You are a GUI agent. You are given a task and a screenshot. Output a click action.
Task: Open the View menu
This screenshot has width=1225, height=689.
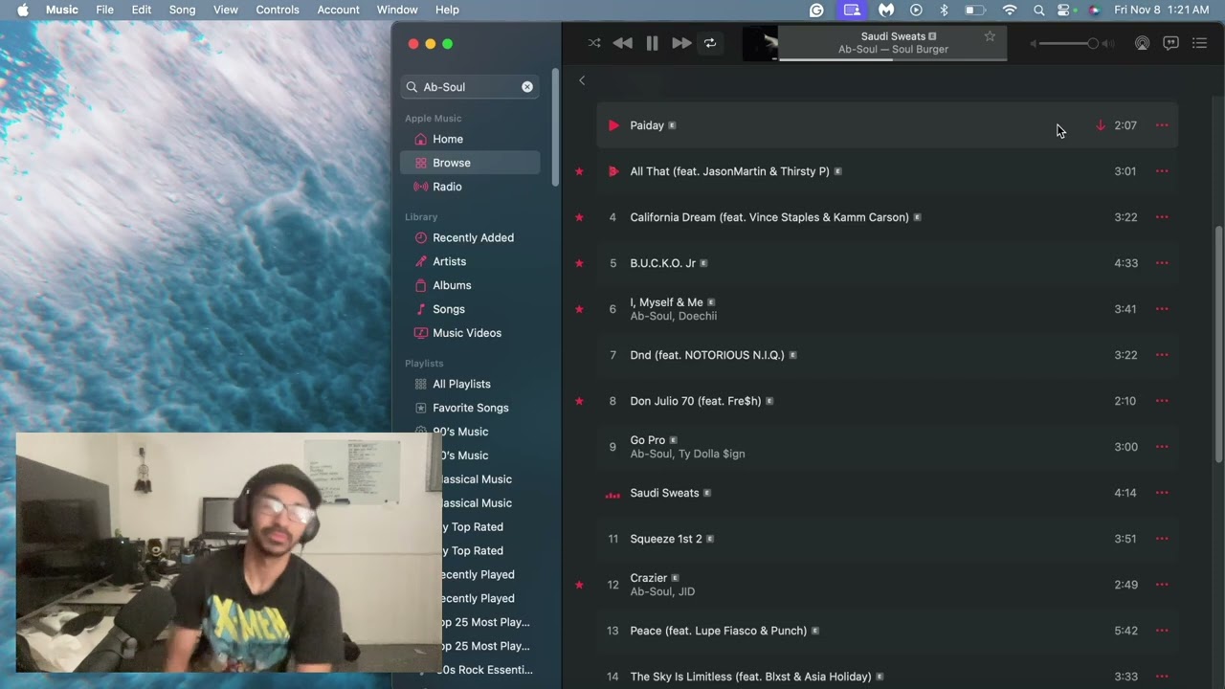click(x=226, y=10)
